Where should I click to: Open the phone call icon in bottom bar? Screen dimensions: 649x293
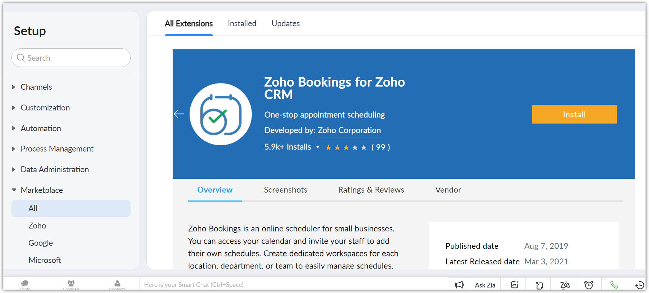[x=614, y=285]
